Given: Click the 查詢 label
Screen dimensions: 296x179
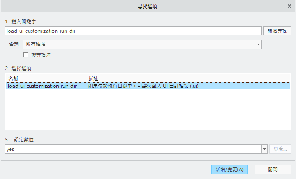Looking at the screenshot, I should click(x=14, y=44).
